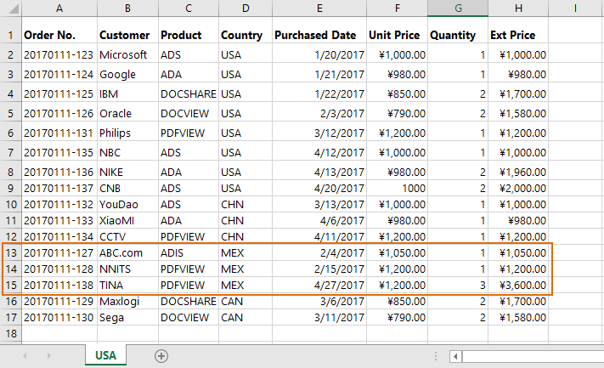Click the ¥2,000.00 ext price cell
604x368 pixels.
[518, 188]
